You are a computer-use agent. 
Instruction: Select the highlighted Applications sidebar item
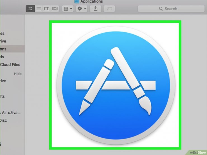(x=12, y=49)
